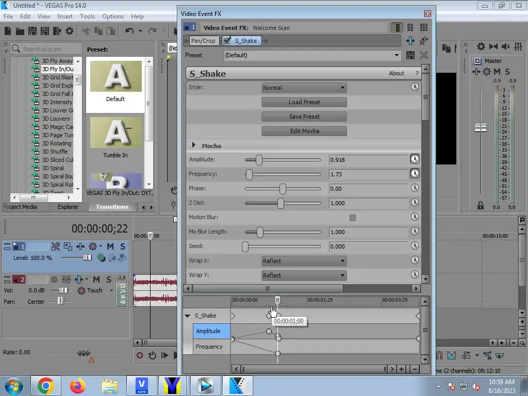Open Firefox from taskbar

point(77,386)
